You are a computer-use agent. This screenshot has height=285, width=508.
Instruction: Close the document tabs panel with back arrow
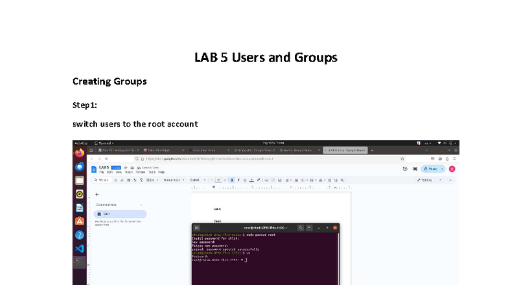(x=97, y=194)
